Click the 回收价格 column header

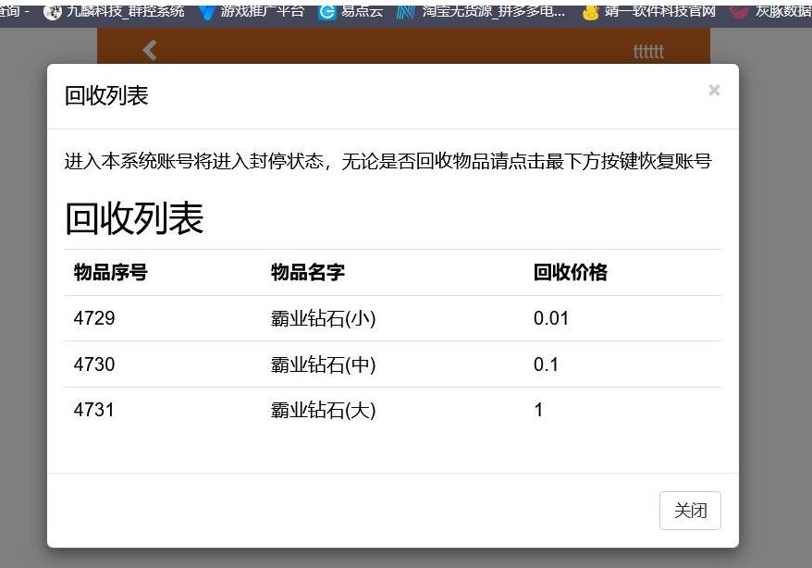point(571,272)
